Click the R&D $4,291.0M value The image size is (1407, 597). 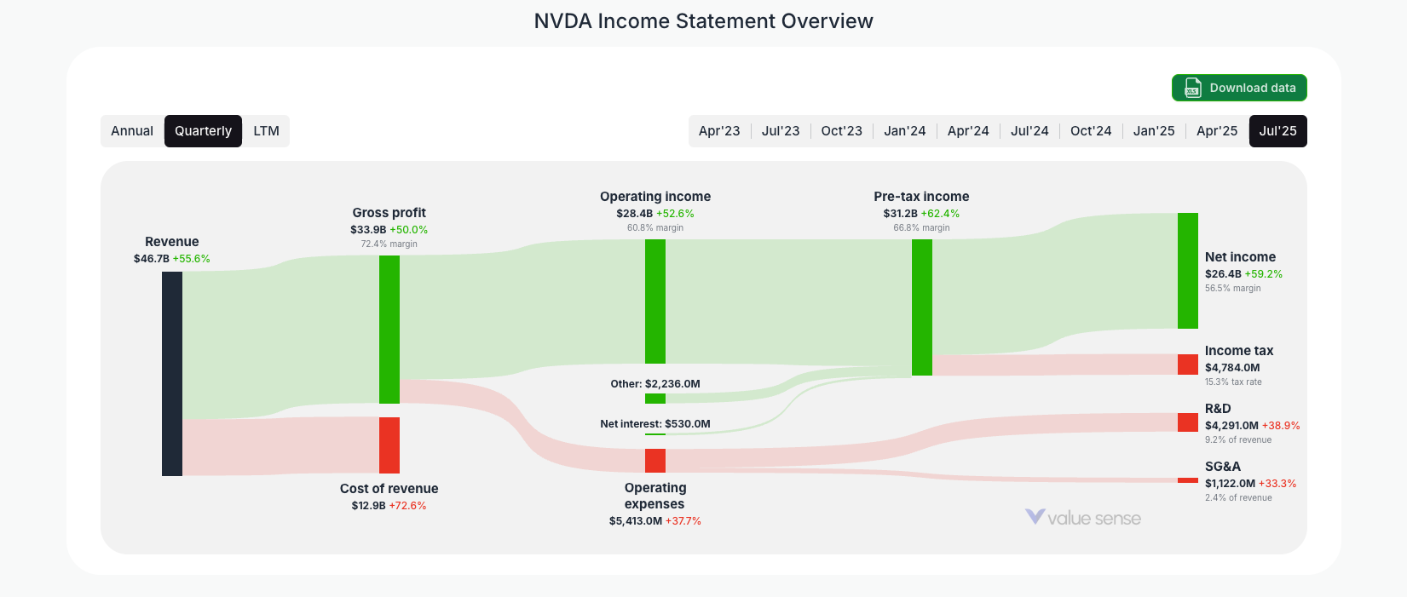(1231, 426)
